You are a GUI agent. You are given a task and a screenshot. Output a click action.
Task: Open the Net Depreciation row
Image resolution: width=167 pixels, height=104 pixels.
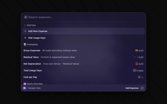click(83, 64)
